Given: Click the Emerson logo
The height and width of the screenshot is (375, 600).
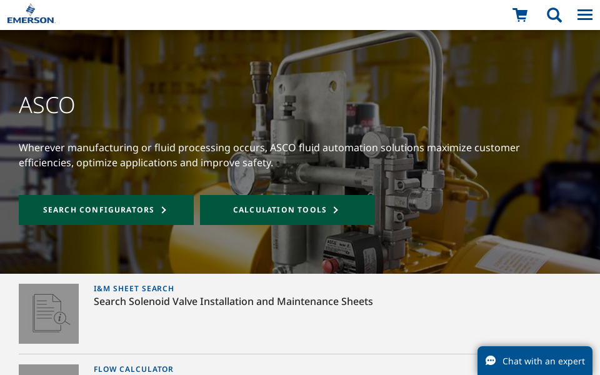Looking at the screenshot, I should pyautogui.click(x=31, y=14).
